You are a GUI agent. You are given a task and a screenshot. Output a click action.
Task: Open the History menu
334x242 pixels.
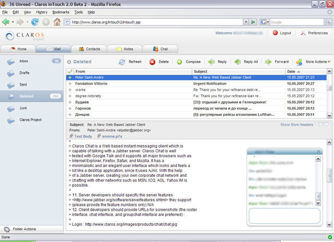[42, 12]
